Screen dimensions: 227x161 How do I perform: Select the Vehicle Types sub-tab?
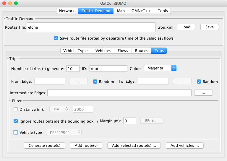tap(76, 51)
